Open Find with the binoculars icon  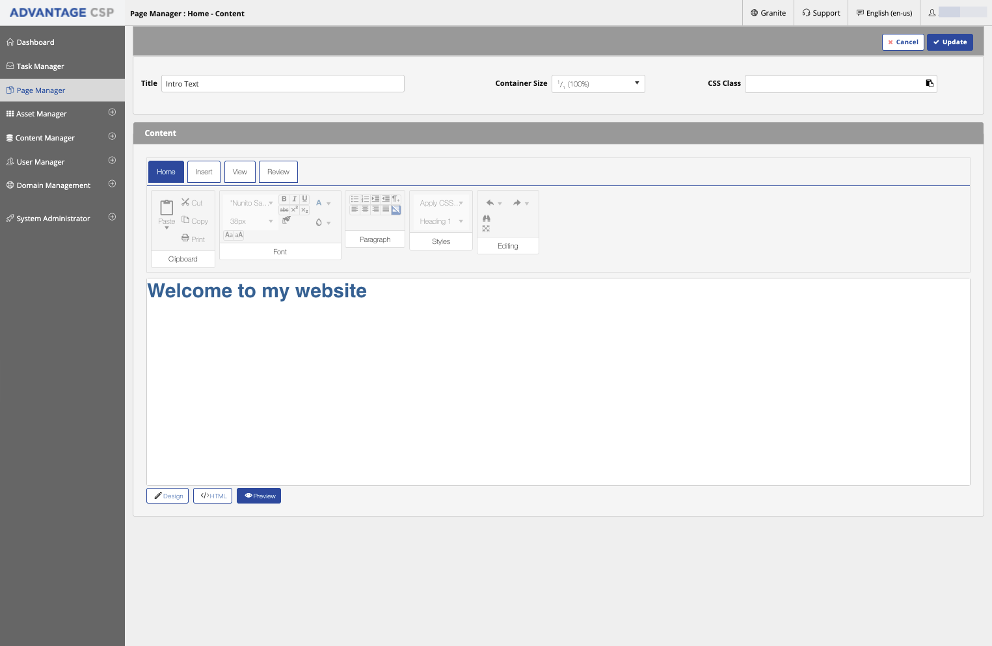pyautogui.click(x=487, y=219)
